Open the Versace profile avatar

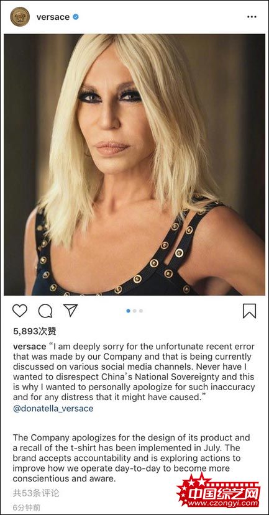point(20,17)
